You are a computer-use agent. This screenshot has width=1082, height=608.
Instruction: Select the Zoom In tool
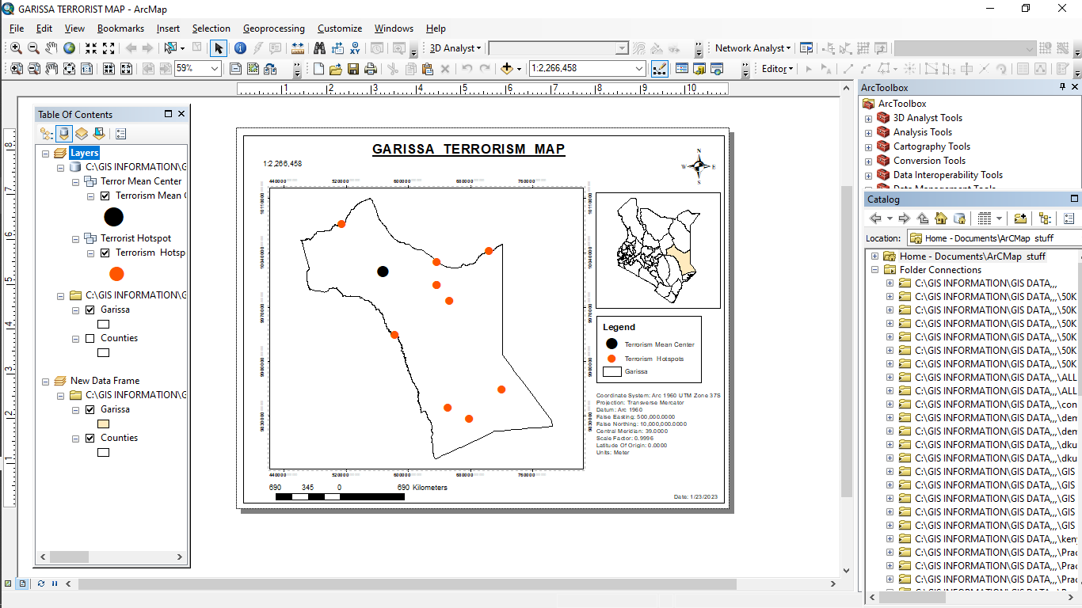tap(15, 47)
